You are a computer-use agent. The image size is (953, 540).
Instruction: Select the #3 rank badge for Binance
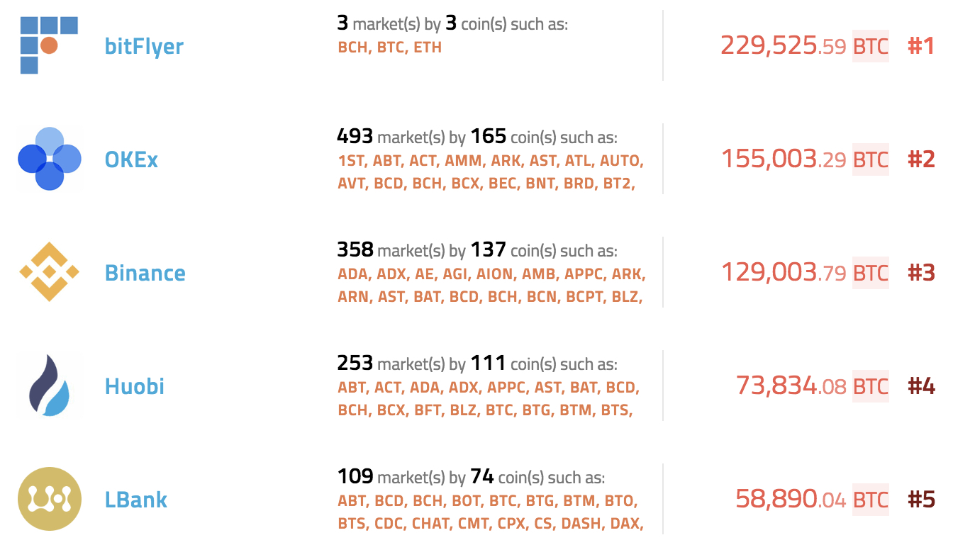pos(921,274)
